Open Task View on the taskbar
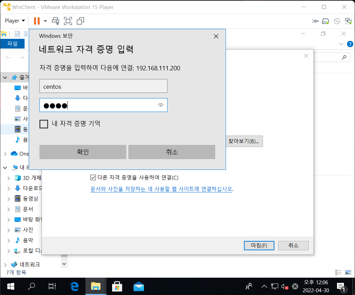This screenshot has height=295, width=355. pos(52,286)
